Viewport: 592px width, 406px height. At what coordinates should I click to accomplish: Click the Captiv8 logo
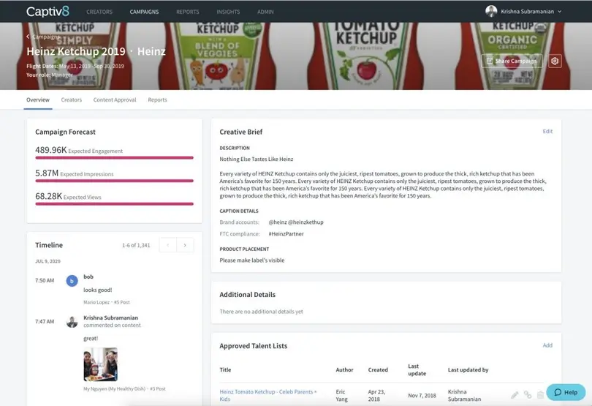point(48,12)
